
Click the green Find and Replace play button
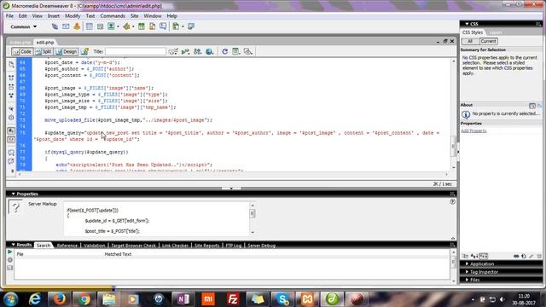9,252
